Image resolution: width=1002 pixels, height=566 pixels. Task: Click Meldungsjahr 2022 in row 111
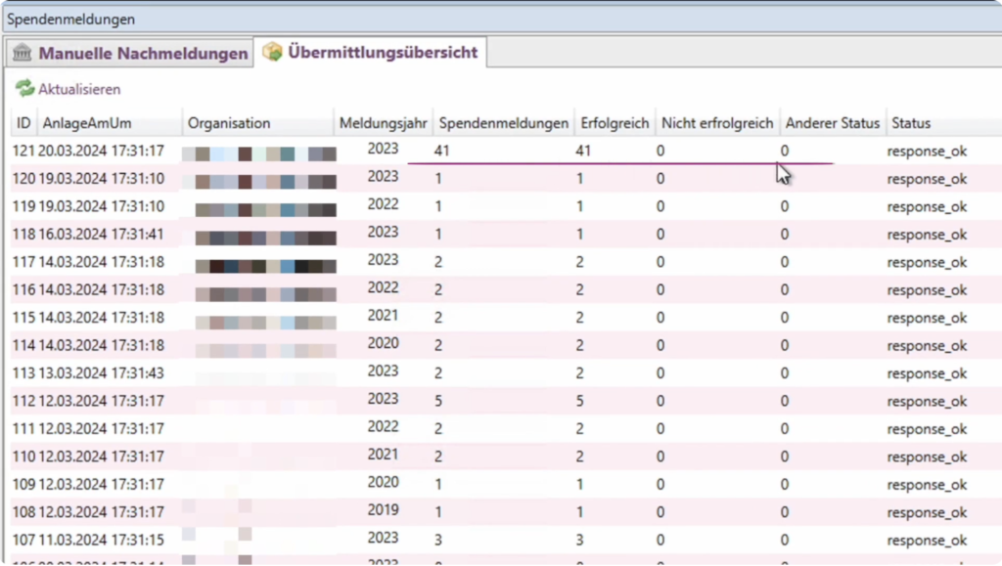383,426
